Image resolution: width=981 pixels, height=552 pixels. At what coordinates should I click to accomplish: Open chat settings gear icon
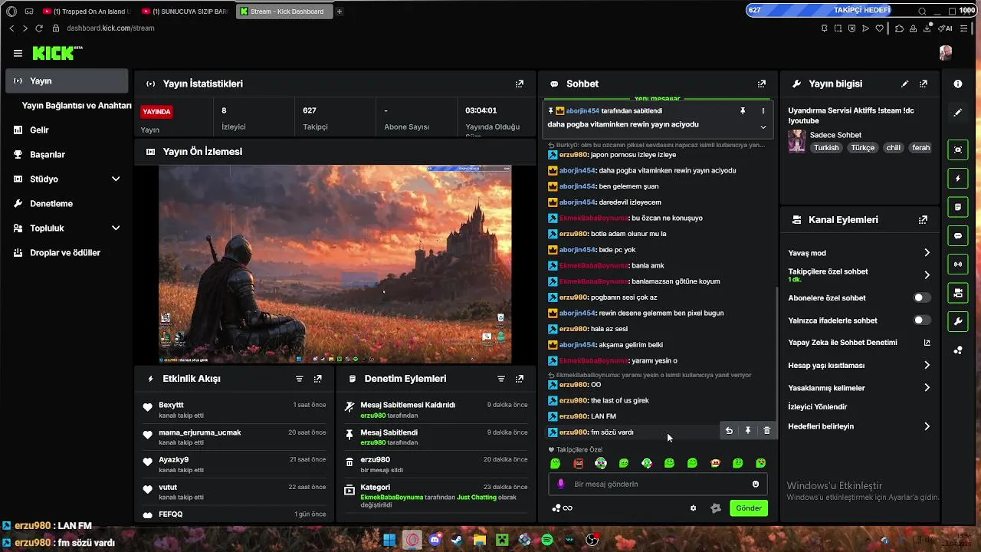coord(694,508)
